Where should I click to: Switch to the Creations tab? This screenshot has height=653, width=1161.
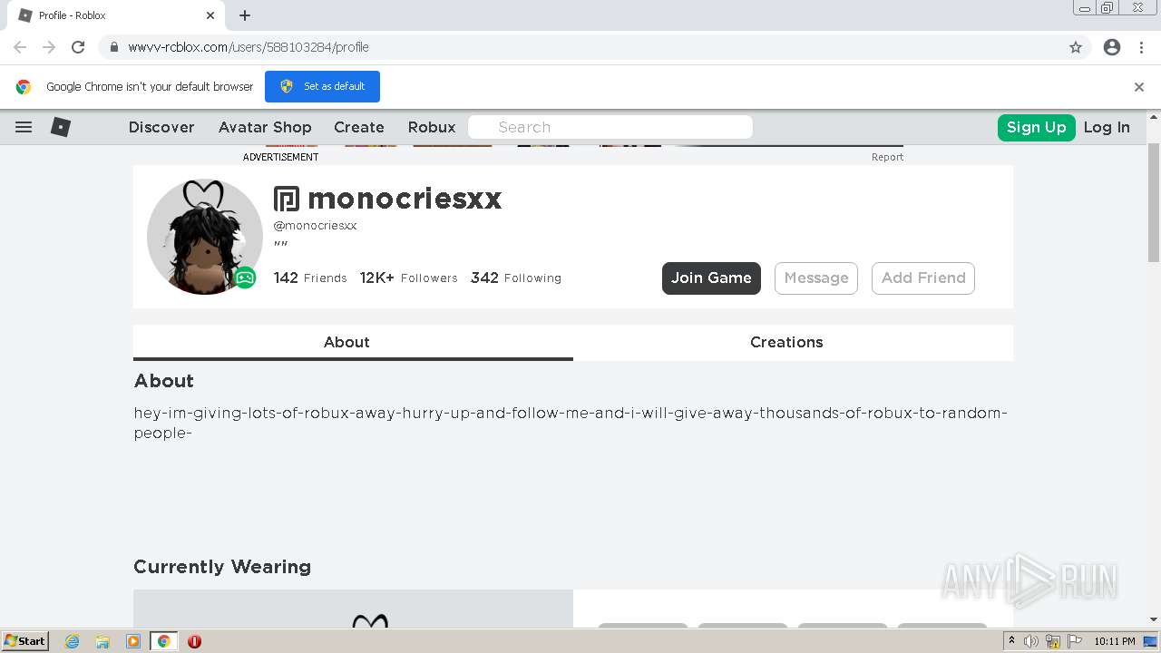pyautogui.click(x=793, y=343)
